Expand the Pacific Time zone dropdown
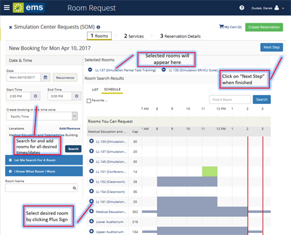The width and height of the screenshot is (291, 235). pyautogui.click(x=74, y=116)
